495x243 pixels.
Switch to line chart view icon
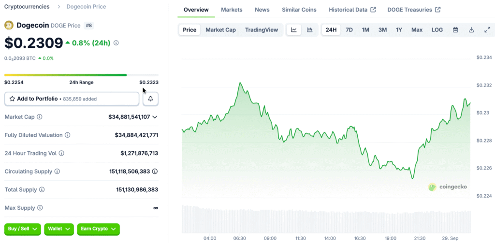[293, 30]
